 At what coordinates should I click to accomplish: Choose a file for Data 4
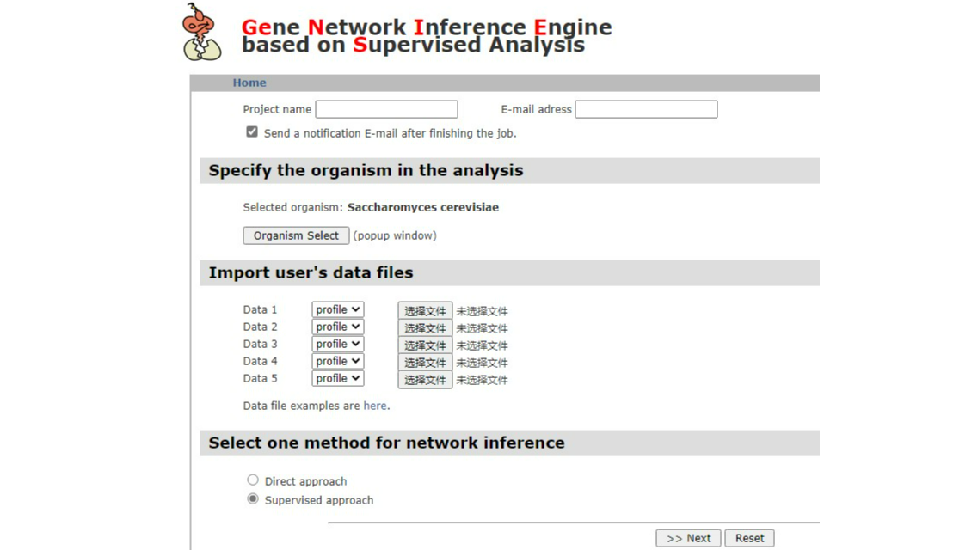425,363
